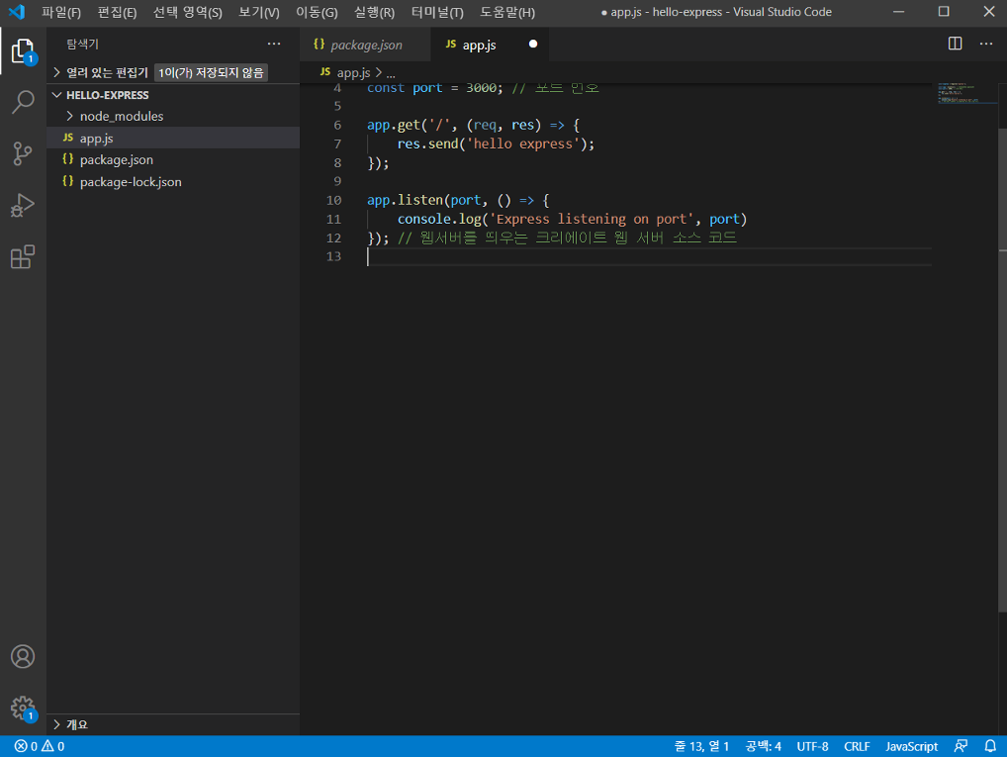1007x757 pixels.
Task: Click app.js in the breadcrumb bar
Action: (x=353, y=72)
